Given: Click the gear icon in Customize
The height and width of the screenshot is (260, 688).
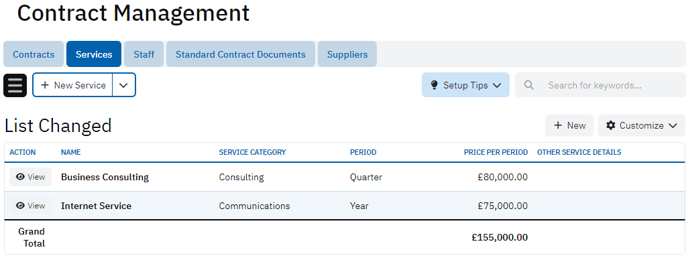Looking at the screenshot, I should (611, 125).
